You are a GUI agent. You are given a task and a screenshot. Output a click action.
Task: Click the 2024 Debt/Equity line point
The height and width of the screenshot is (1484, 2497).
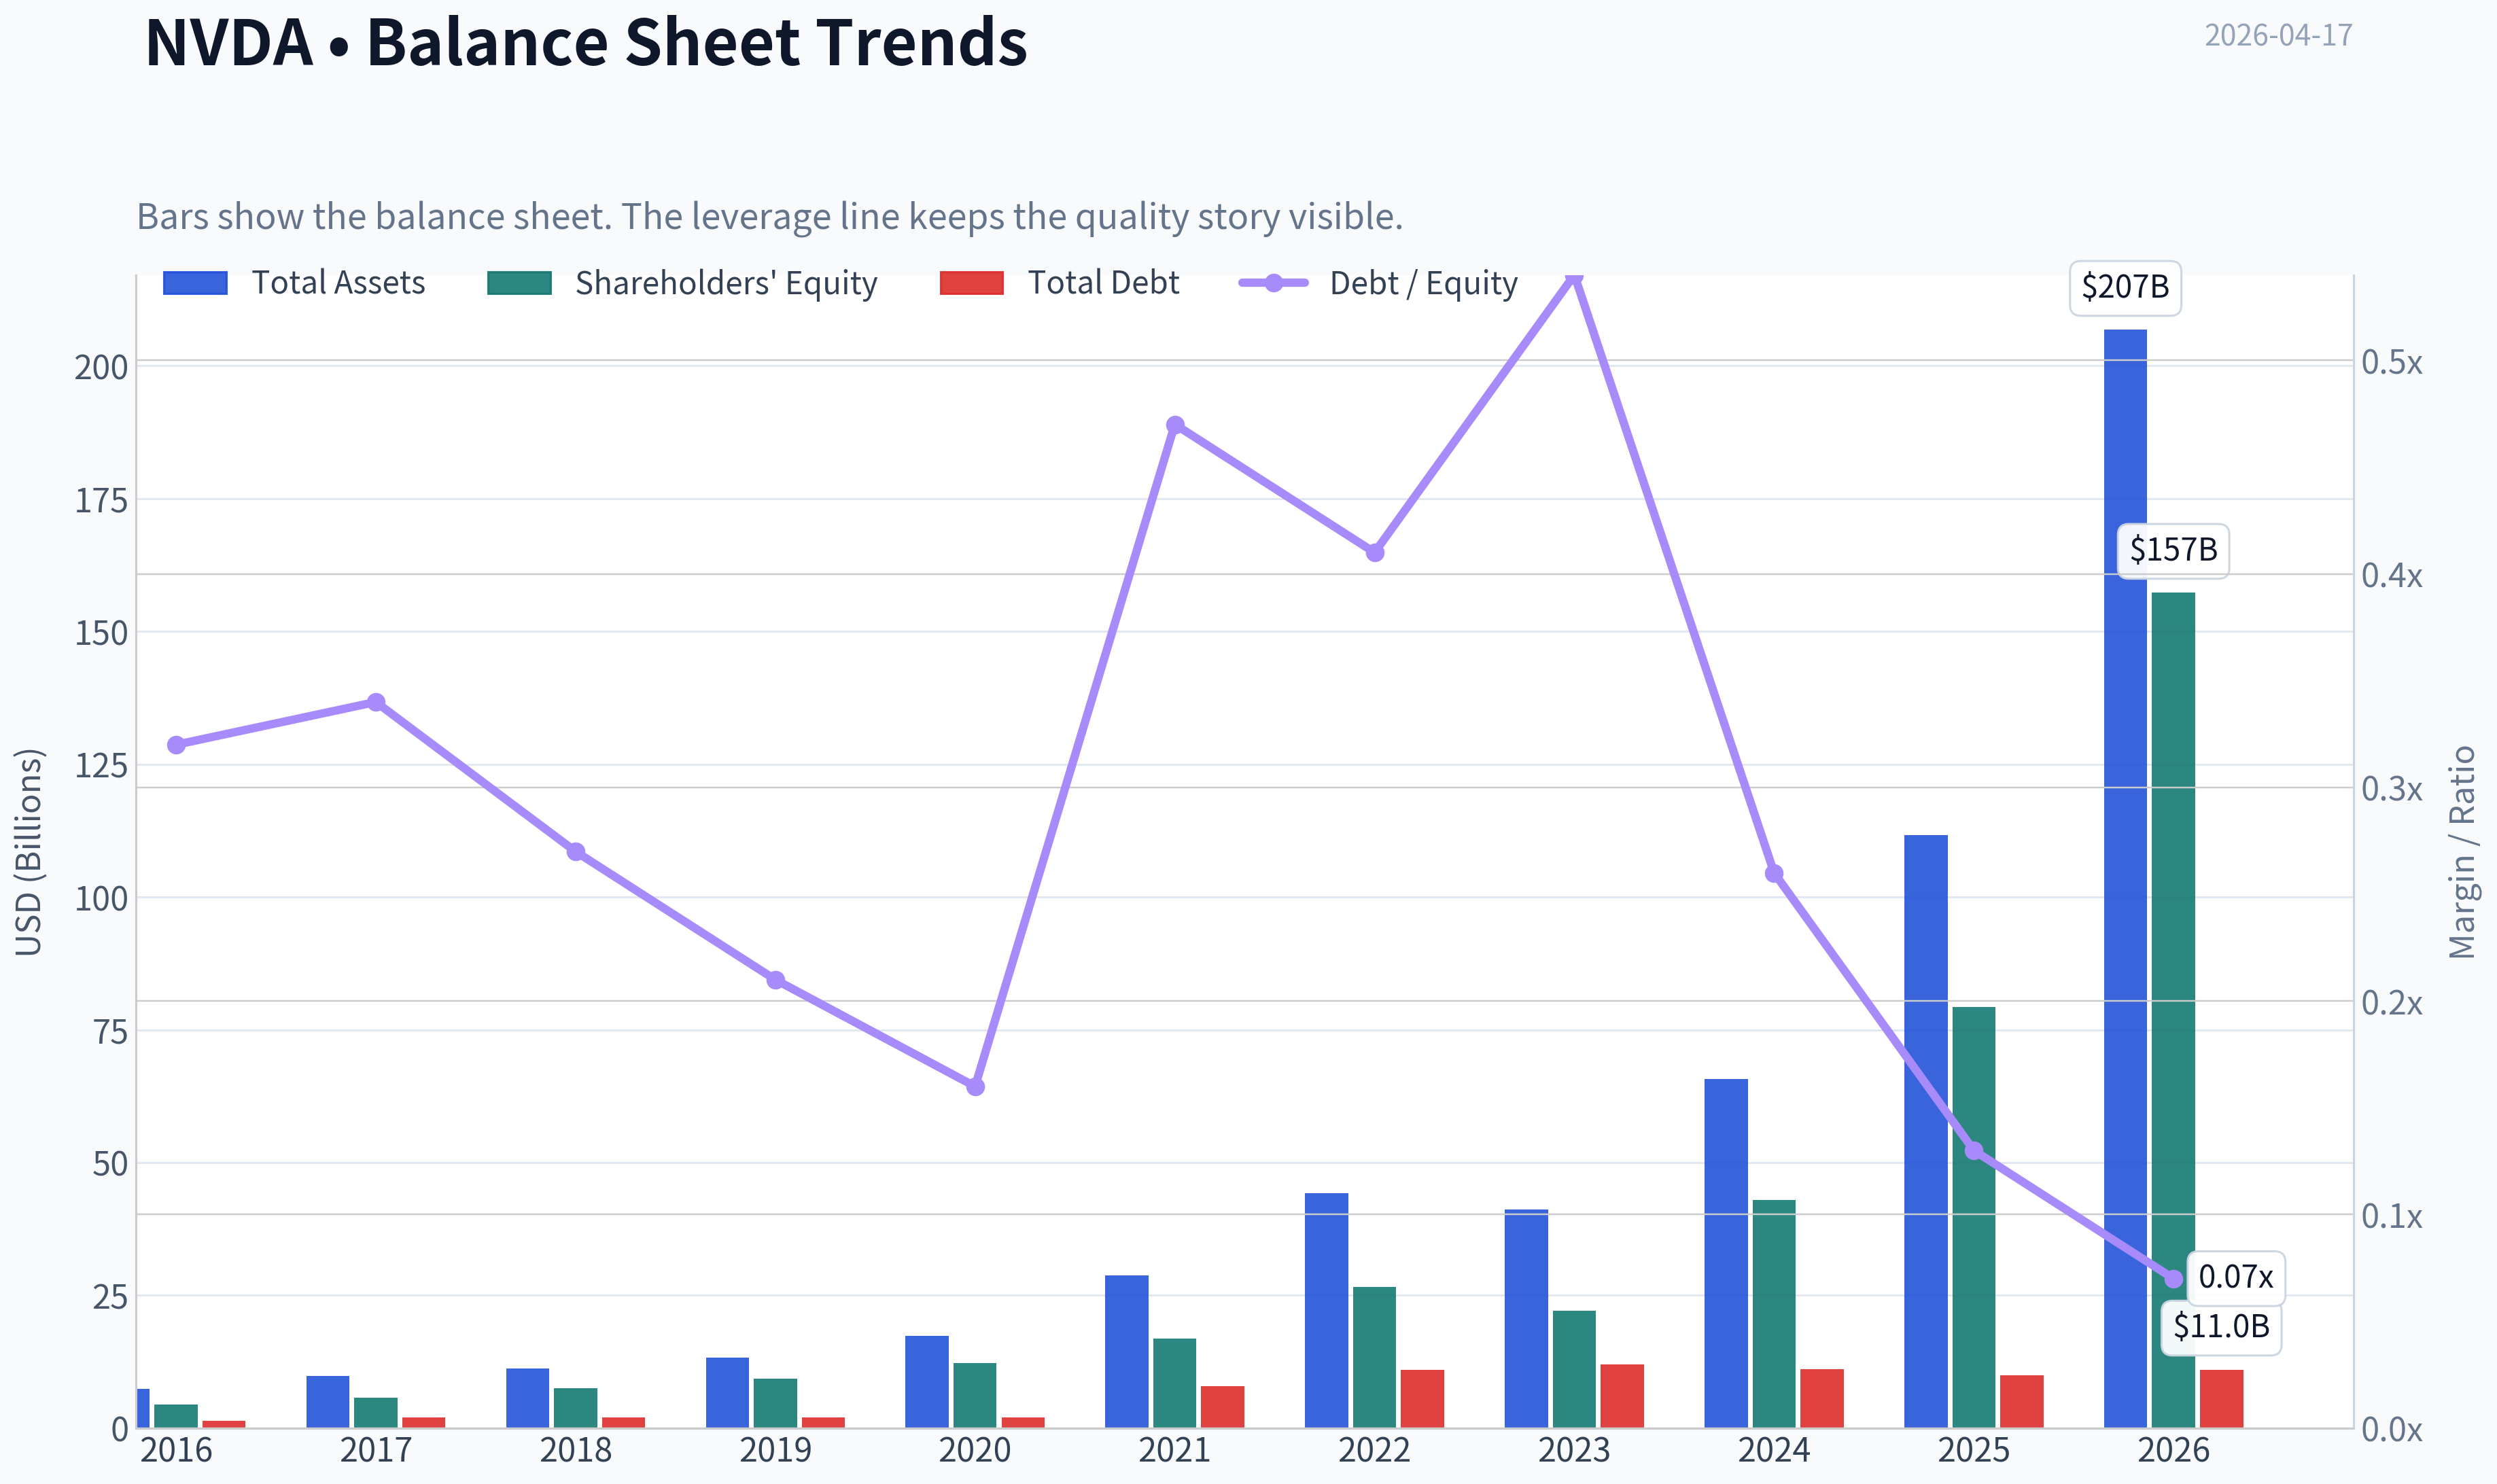pyautogui.click(x=1774, y=873)
